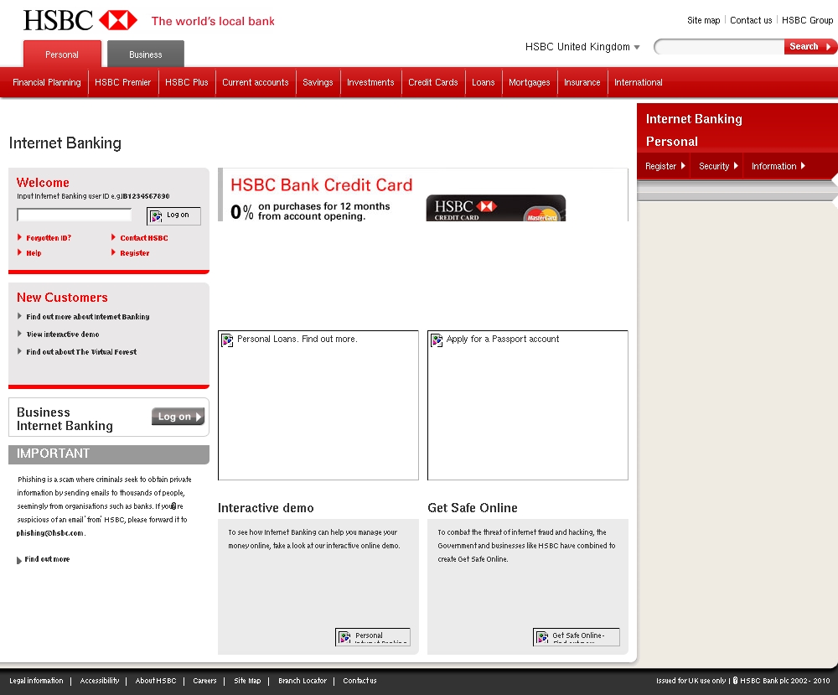Expand the Register menu in Internet Banking panel
This screenshot has height=695, width=838.
click(665, 166)
